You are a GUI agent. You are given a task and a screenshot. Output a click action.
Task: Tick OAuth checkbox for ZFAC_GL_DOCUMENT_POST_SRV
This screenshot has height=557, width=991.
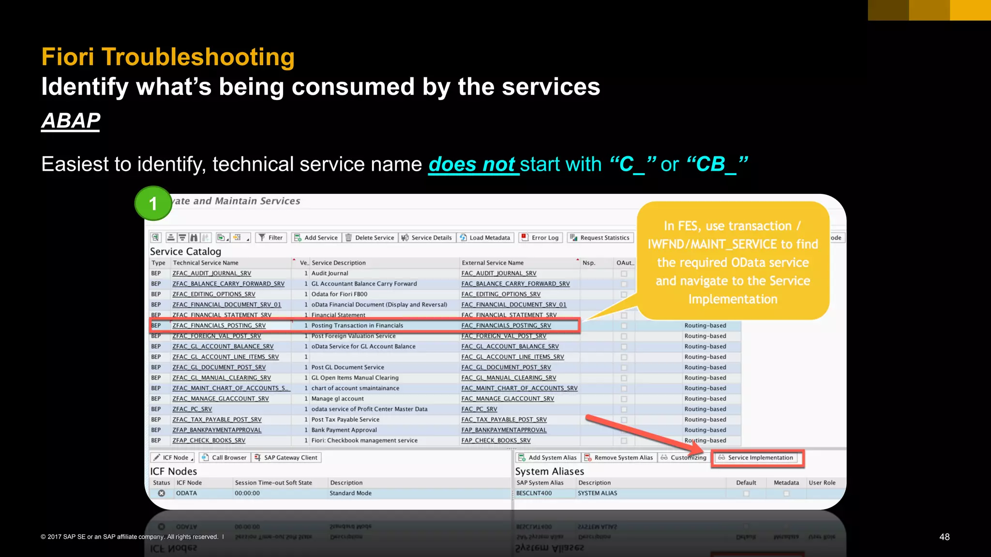point(624,367)
